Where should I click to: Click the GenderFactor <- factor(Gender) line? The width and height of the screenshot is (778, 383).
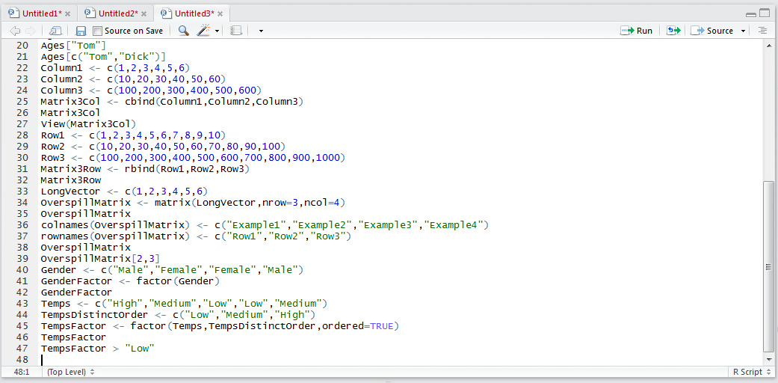(x=131, y=281)
